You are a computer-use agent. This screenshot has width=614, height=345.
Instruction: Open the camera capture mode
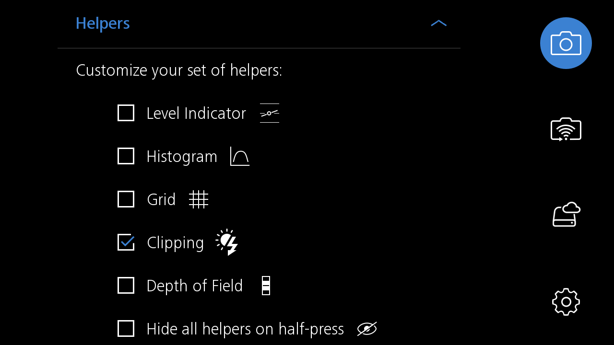click(x=566, y=43)
